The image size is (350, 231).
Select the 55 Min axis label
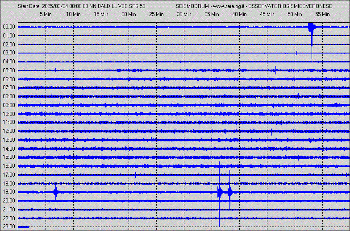322,14
